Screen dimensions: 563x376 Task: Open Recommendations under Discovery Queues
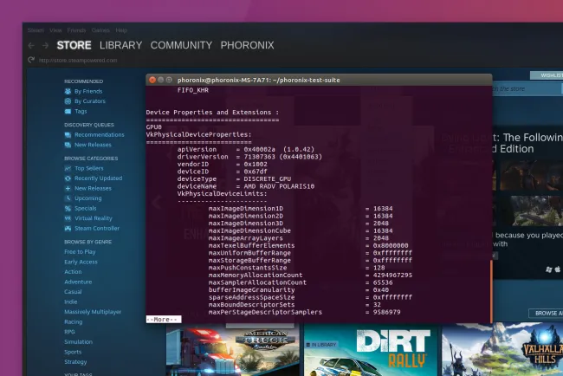point(100,134)
